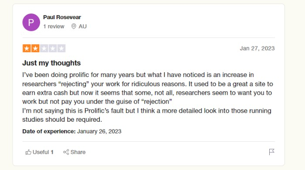Open Paul Rosevear's profile name link
The image size is (305, 170).
pyautogui.click(x=62, y=17)
